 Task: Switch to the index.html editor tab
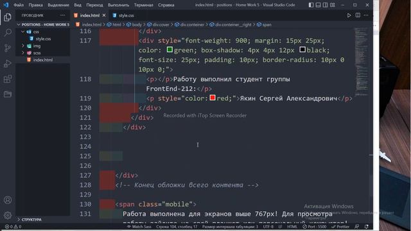[90, 15]
